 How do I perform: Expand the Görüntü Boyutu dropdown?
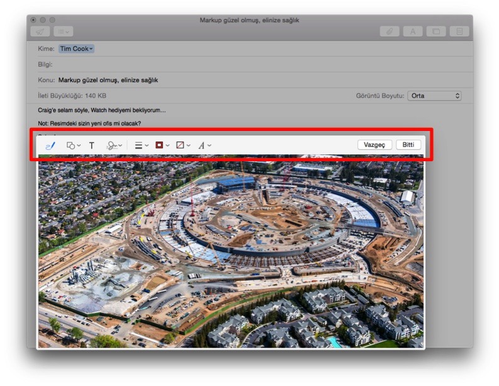click(x=434, y=96)
